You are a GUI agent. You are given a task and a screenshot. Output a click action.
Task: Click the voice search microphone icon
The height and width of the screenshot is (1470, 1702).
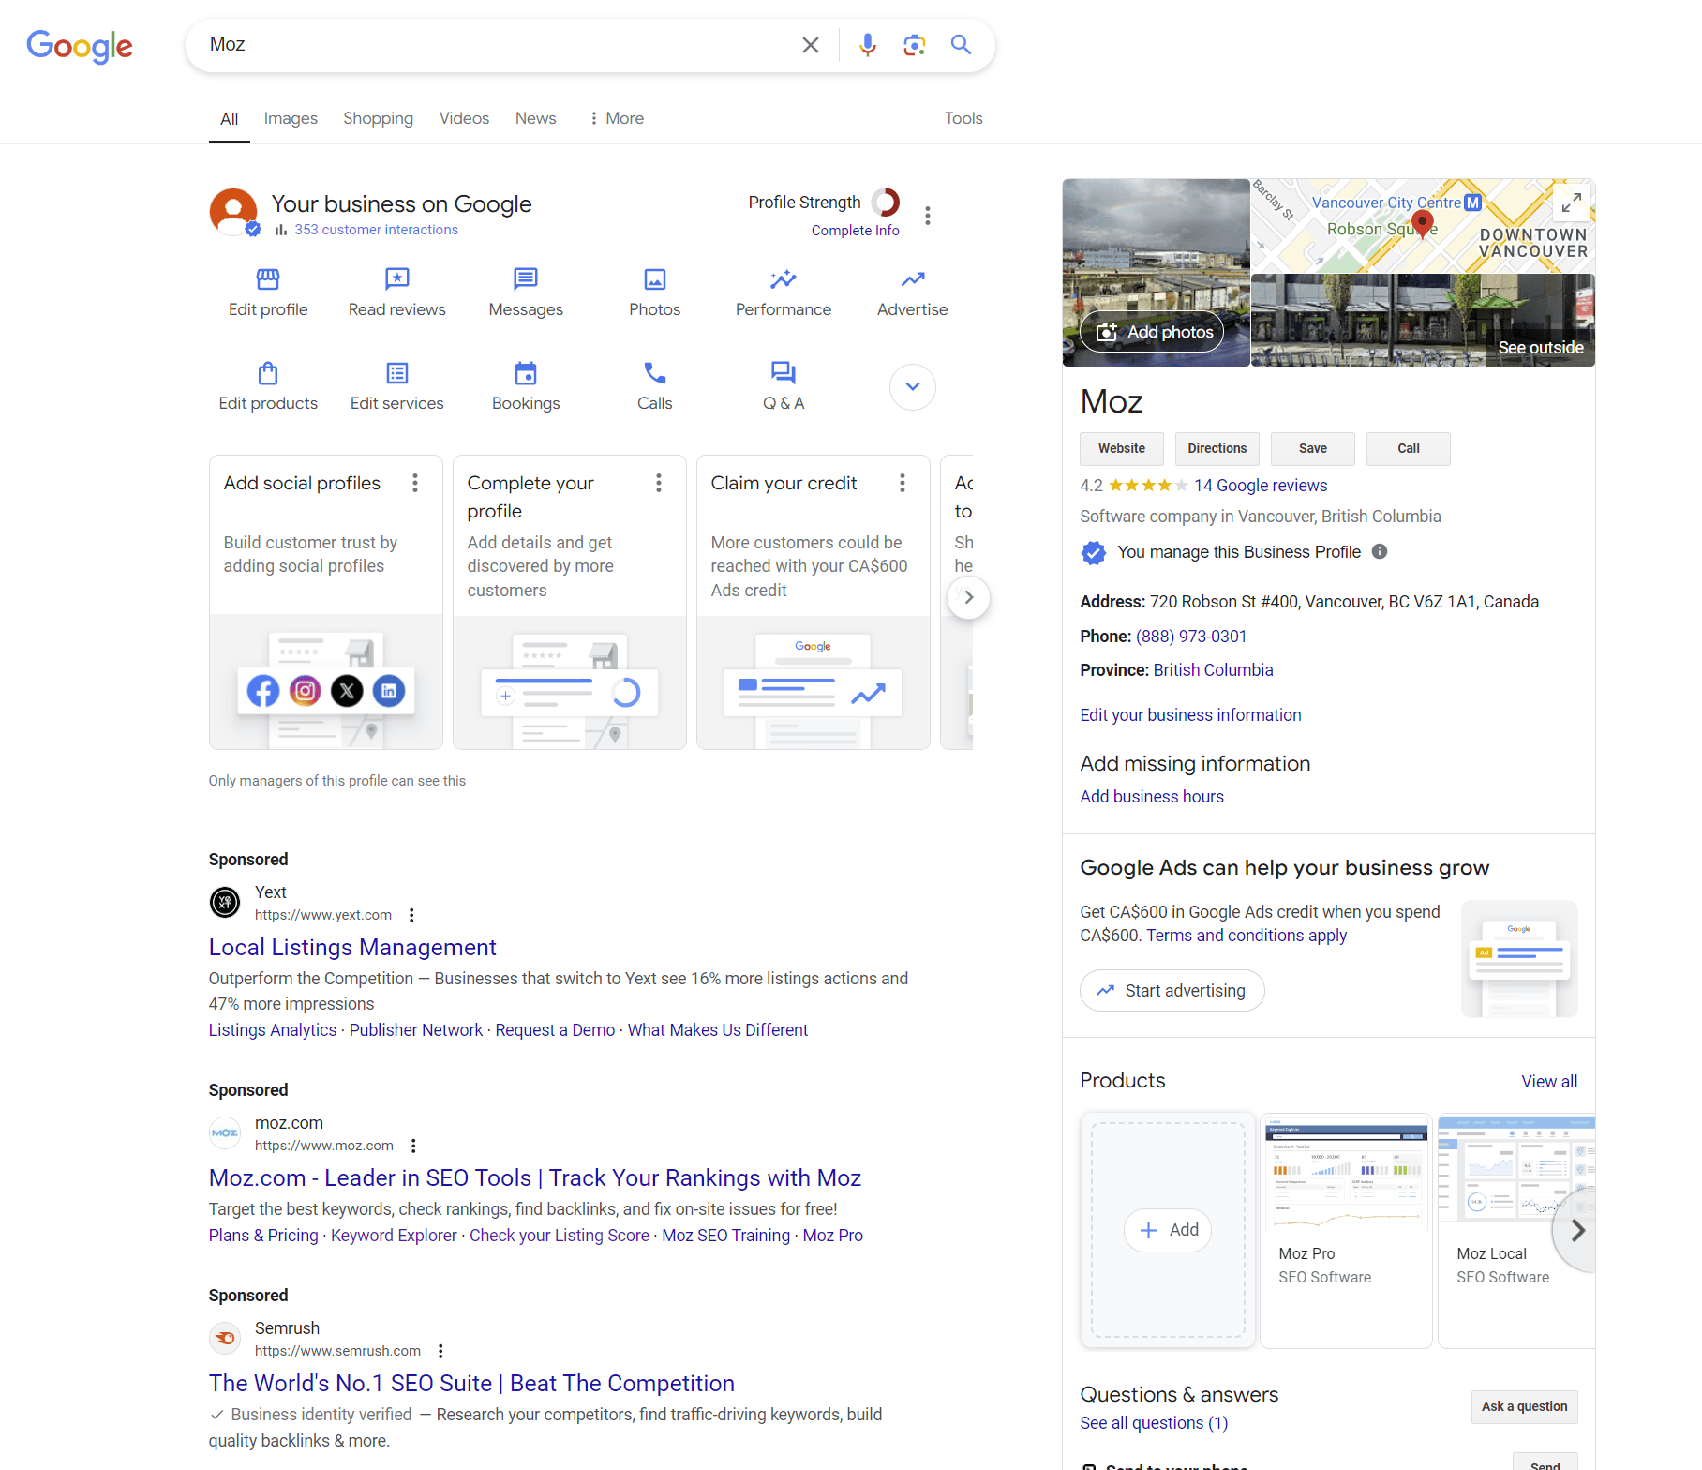[868, 45]
